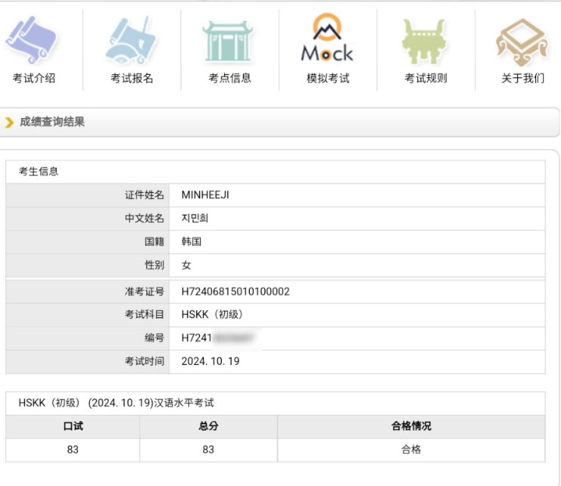Image resolution: width=561 pixels, height=486 pixels.
Task: Click the yellow arrow beside 成绩查询结果
Action: pos(9,122)
